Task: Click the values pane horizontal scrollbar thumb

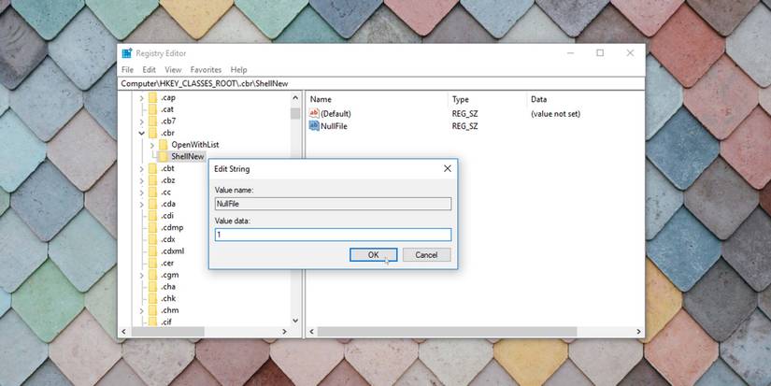Action: pos(447,332)
